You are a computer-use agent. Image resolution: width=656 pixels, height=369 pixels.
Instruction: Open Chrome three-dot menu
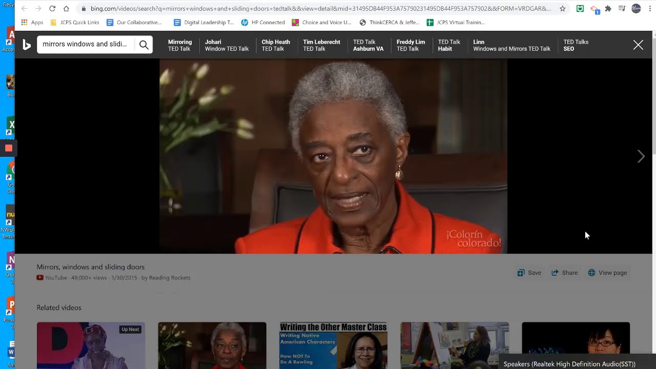point(650,9)
